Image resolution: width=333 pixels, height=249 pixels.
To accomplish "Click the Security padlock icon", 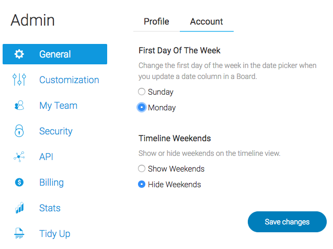I will [x=19, y=131].
